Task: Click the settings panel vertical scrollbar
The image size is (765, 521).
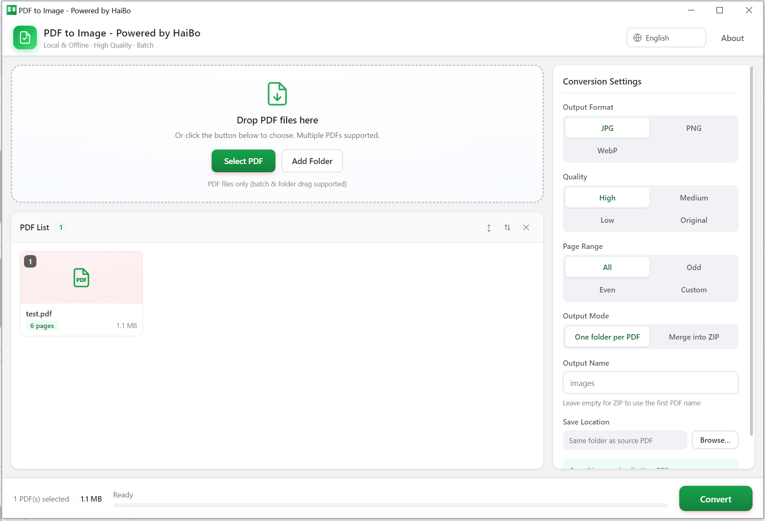Action: coord(751,251)
